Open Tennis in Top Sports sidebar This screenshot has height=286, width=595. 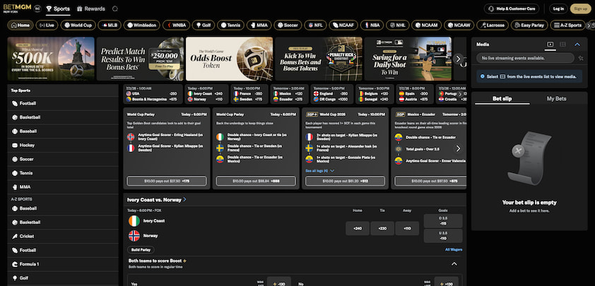[63, 173]
